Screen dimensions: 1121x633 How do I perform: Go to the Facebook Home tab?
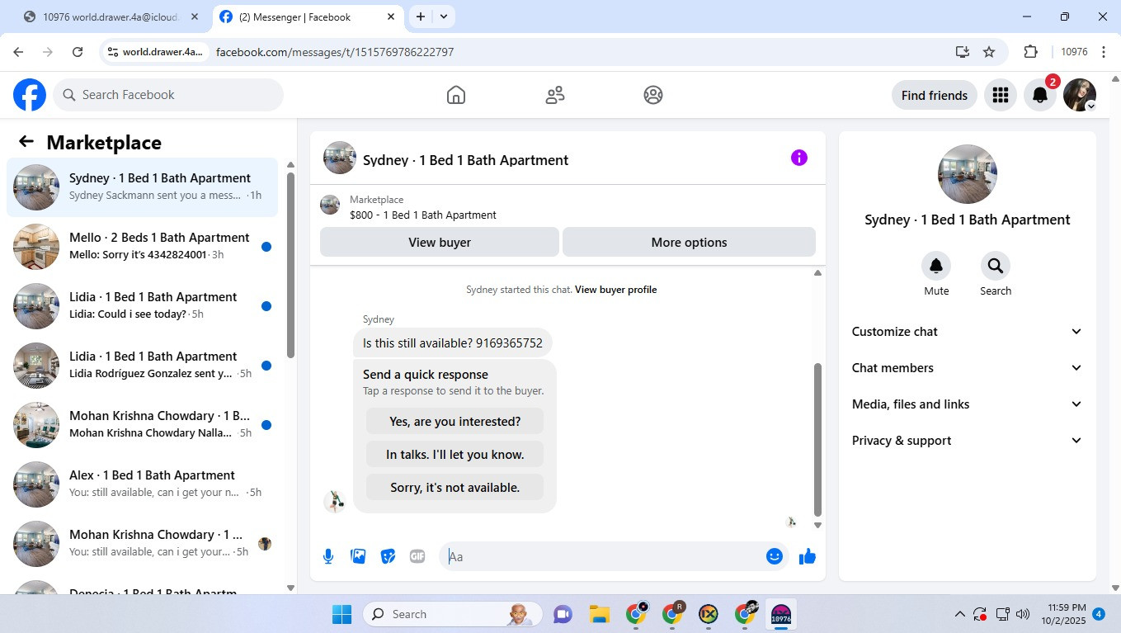pyautogui.click(x=456, y=95)
